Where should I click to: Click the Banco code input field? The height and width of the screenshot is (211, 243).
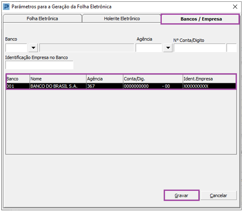pos(16,48)
